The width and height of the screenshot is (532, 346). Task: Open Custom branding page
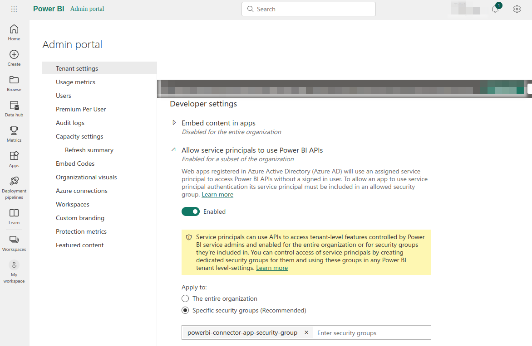click(x=80, y=218)
